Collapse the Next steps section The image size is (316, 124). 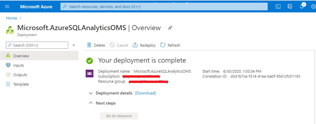91,103
